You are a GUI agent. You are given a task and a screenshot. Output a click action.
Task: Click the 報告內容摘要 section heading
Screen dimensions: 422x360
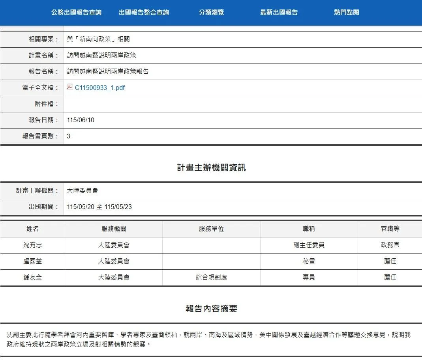(211, 309)
